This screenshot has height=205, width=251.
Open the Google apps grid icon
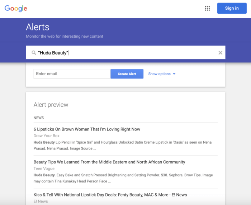[207, 8]
